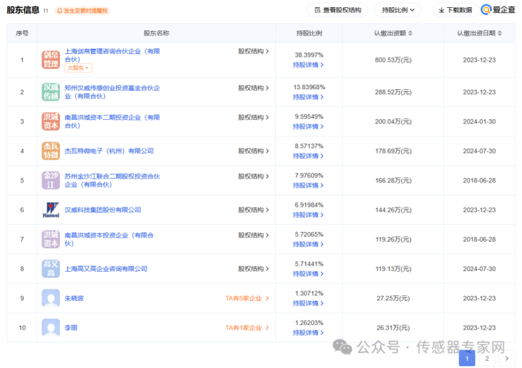Image resolution: width=522 pixels, height=368 pixels.
Task: Click 查看股权结构 button
Action: click(x=337, y=10)
